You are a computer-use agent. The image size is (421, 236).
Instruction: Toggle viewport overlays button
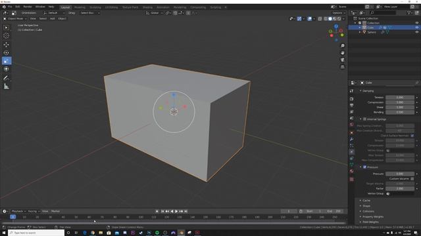tap(310, 19)
